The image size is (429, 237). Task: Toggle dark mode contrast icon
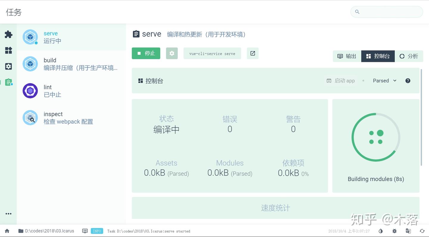(x=381, y=231)
